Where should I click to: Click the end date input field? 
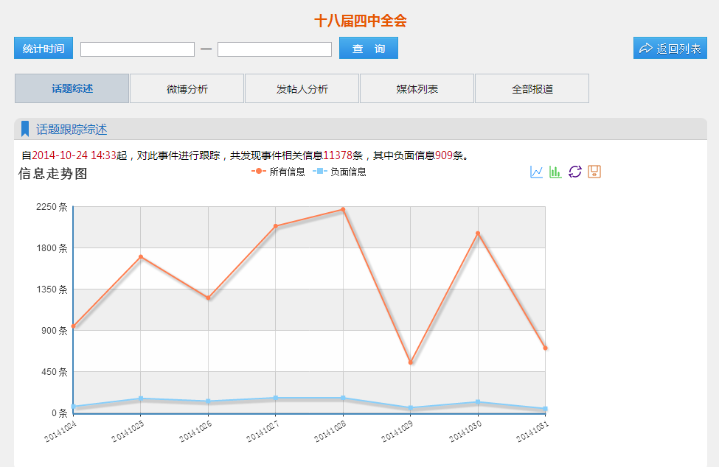tap(274, 49)
